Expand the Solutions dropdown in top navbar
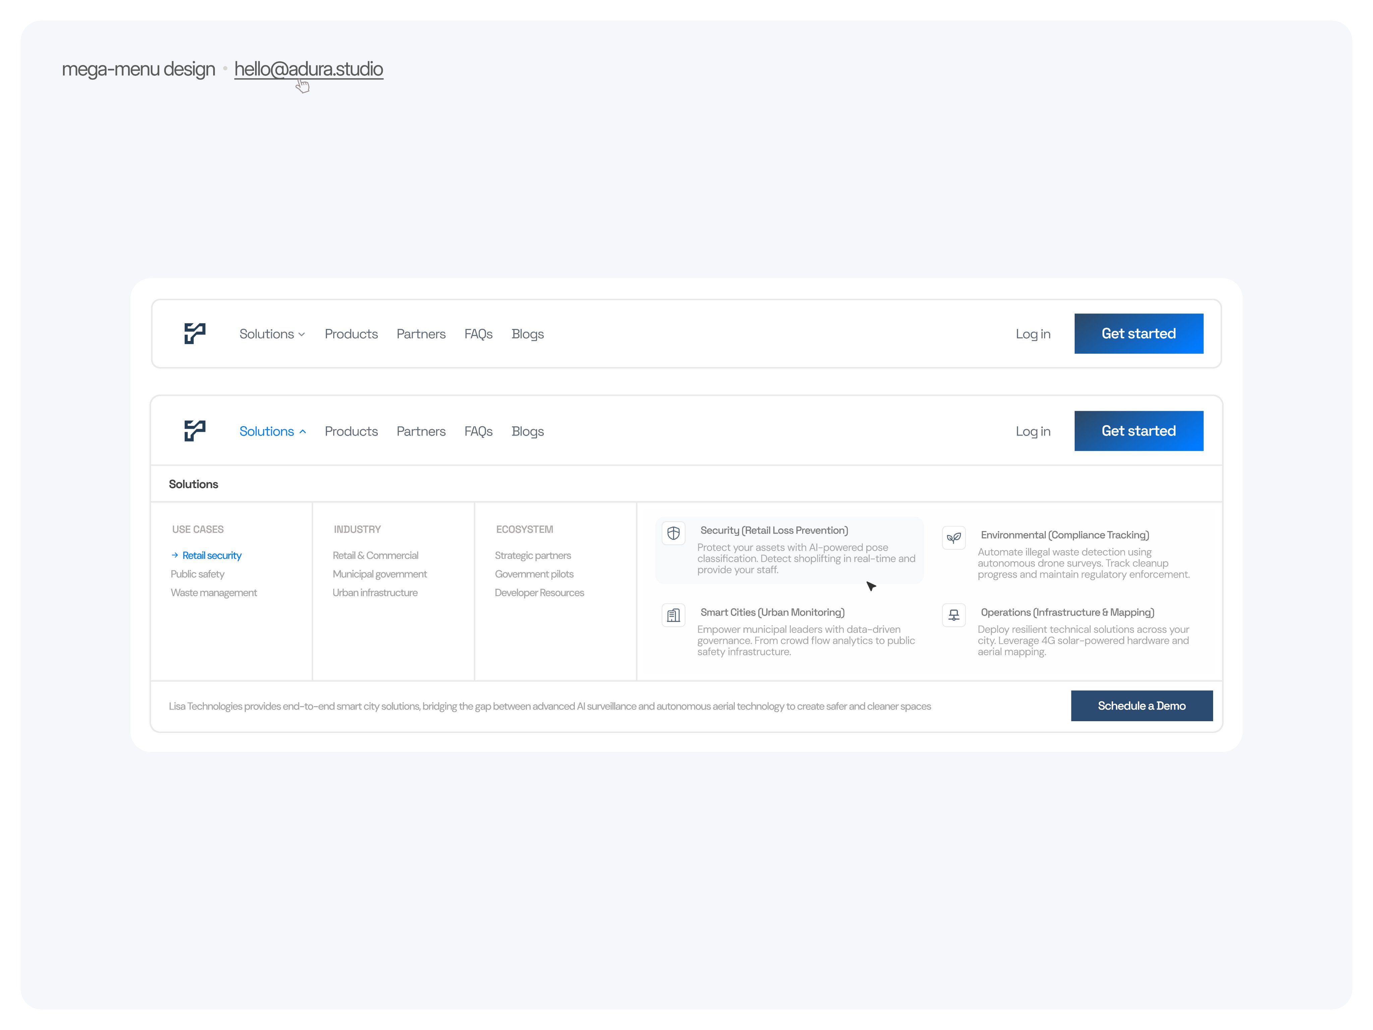Image resolution: width=1373 pixels, height=1030 pixels. click(272, 334)
